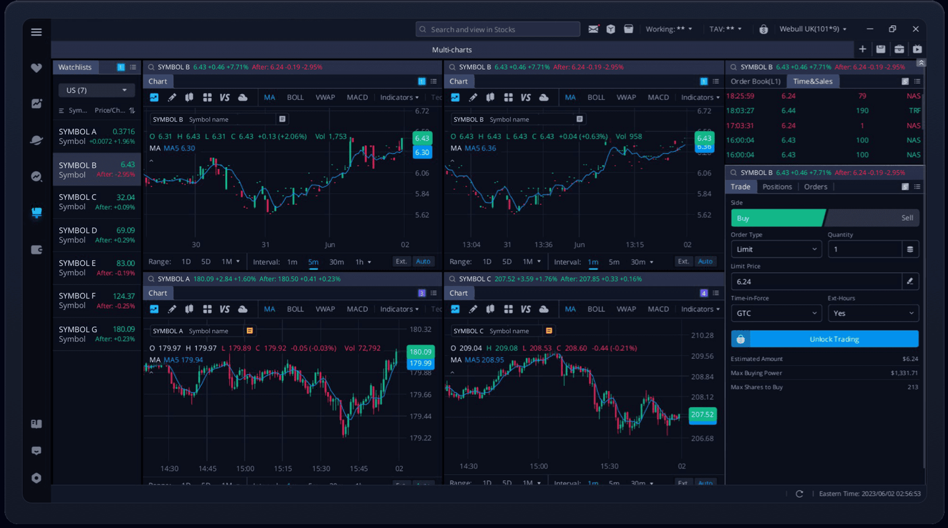The image size is (948, 528).
Task: Open the Watchlists heart icon in the sidebar
Action: [x=36, y=67]
